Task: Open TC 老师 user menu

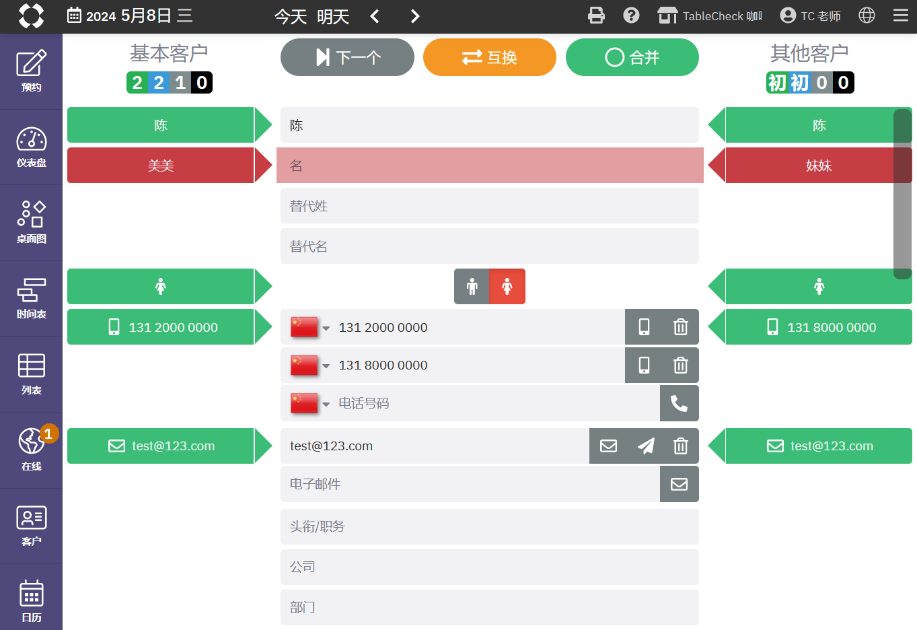Action: pos(810,15)
